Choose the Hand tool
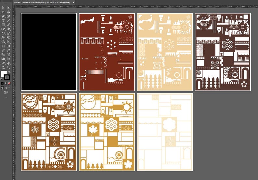This screenshot has height=180, width=258. click(8, 63)
